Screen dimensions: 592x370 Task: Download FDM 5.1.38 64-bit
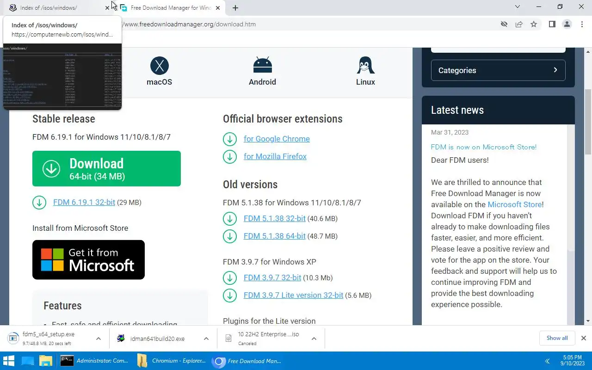coord(275,236)
